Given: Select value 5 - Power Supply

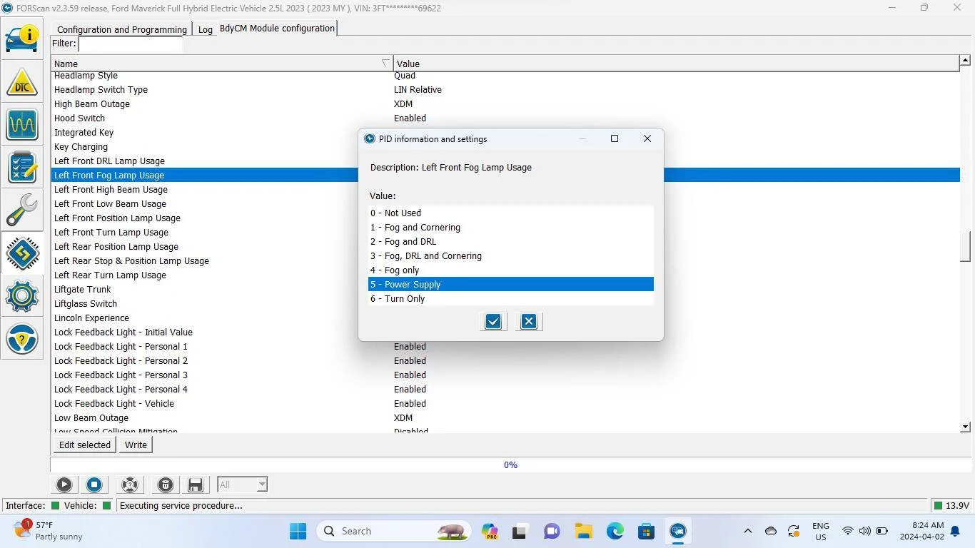Looking at the screenshot, I should [511, 284].
